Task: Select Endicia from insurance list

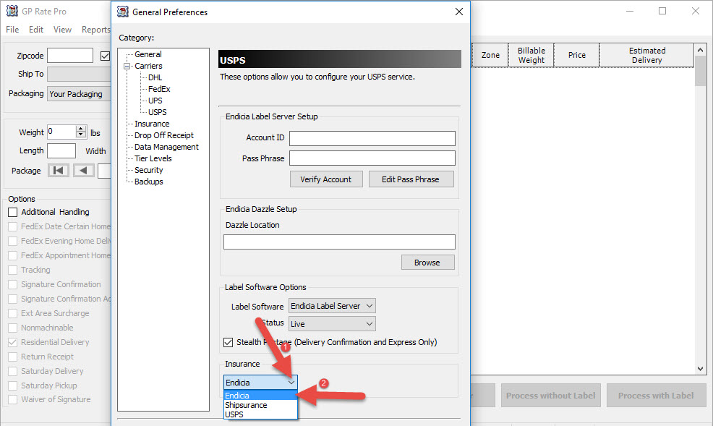Action: point(260,396)
